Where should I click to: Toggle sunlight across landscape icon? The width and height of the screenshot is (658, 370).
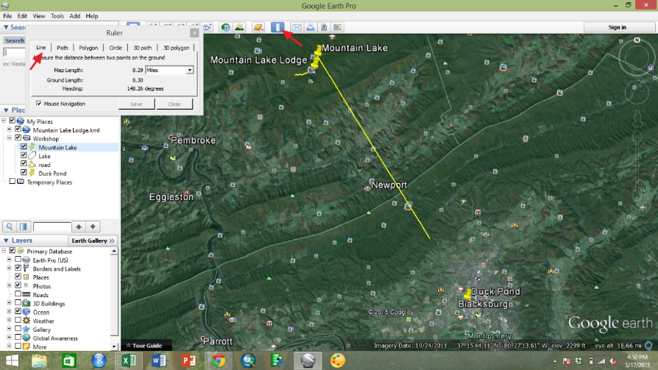(240, 27)
